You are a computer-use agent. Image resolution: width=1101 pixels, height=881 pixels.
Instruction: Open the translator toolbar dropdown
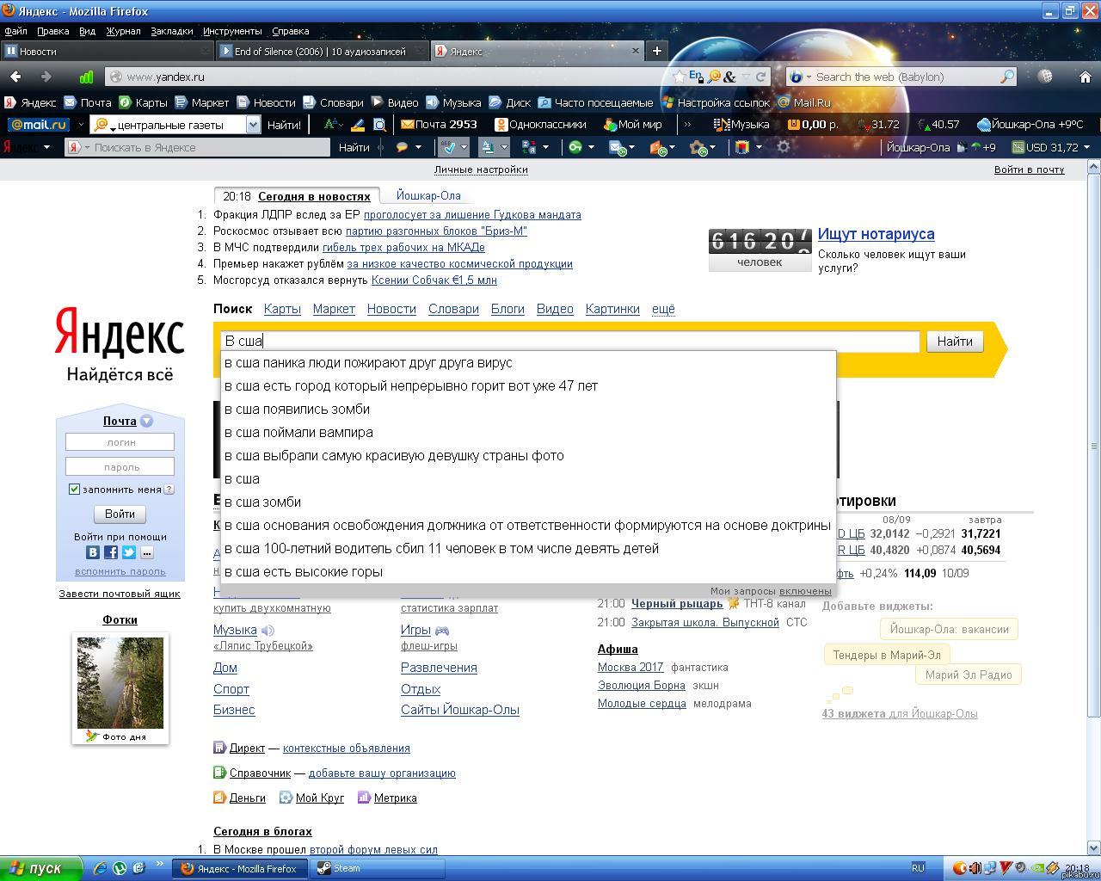(x=504, y=147)
